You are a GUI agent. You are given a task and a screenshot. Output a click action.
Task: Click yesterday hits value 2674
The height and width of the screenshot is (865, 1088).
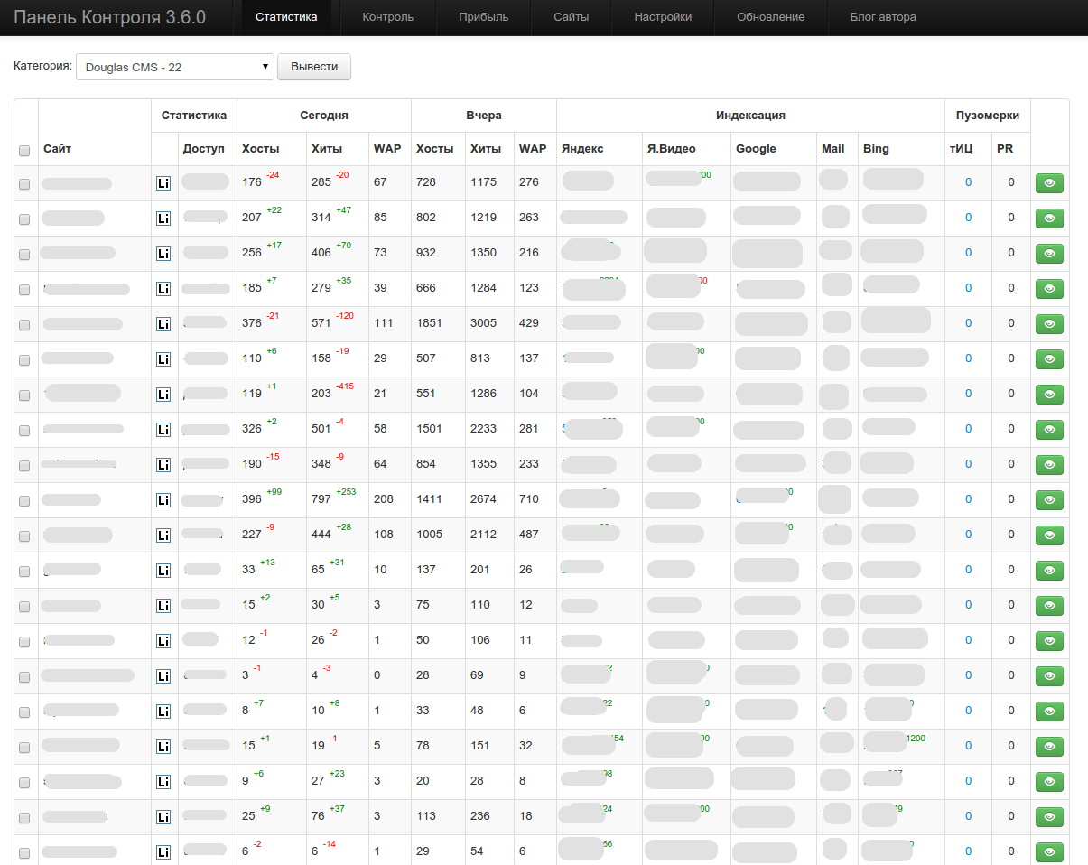click(x=484, y=499)
